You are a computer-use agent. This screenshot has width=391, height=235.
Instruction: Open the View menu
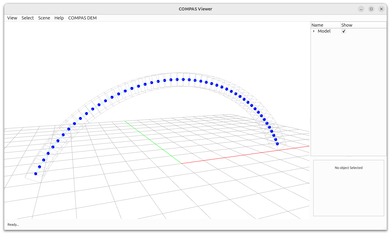click(x=12, y=18)
